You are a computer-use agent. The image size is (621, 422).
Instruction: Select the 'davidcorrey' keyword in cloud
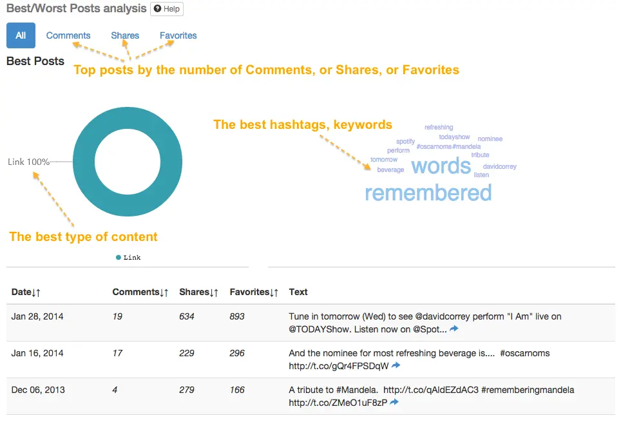(x=500, y=167)
